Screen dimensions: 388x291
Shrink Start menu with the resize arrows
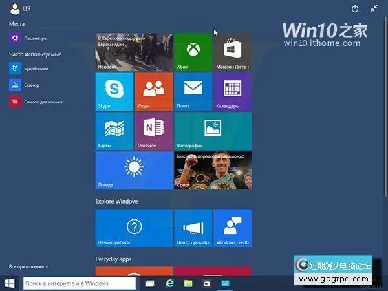[374, 9]
